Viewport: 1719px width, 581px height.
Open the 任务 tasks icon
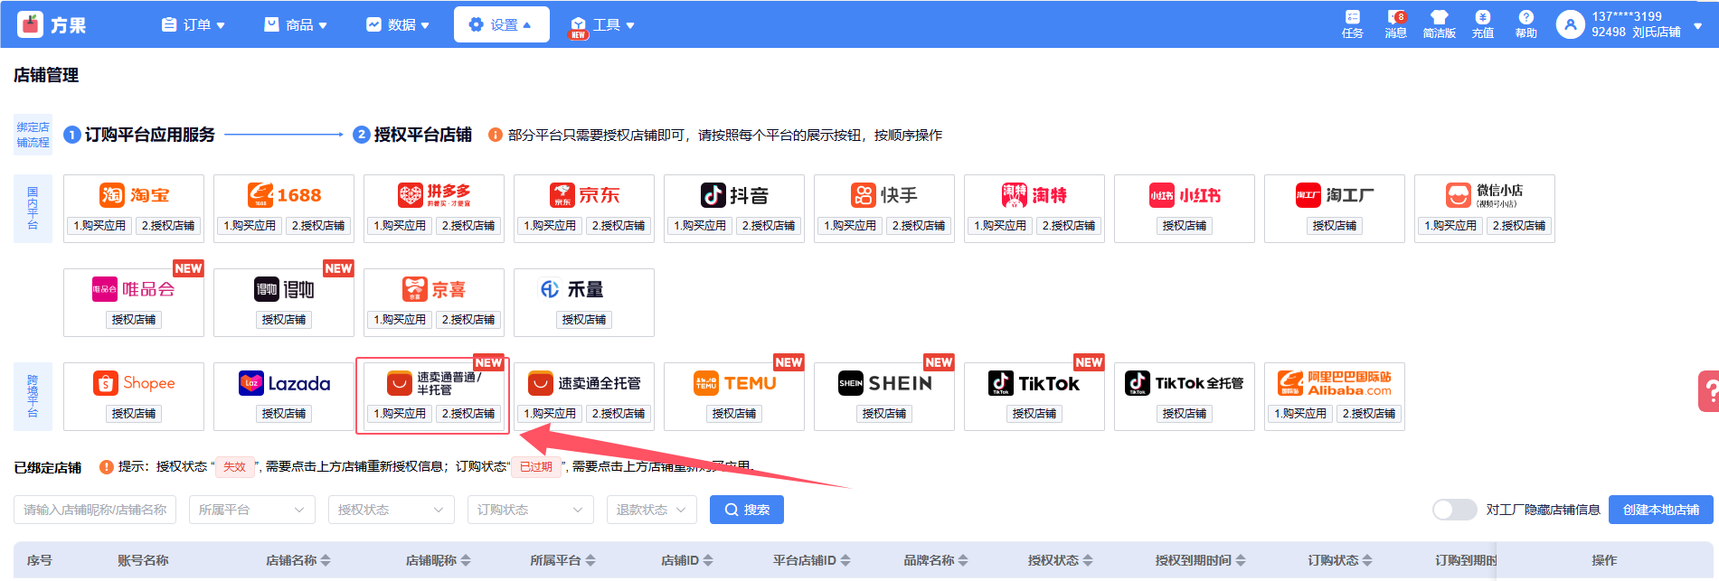(x=1352, y=24)
